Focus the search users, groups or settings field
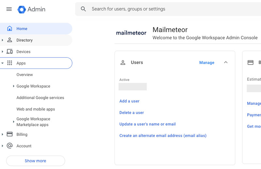261x169 pixels. [x=168, y=9]
